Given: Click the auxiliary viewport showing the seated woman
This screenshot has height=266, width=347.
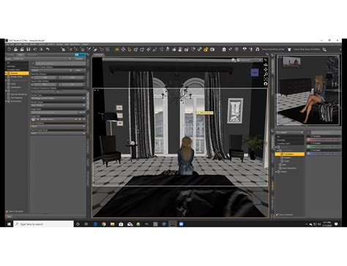Looking at the screenshot, I should 308,90.
